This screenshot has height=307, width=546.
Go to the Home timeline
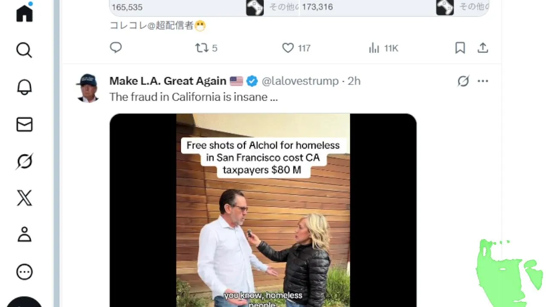tap(24, 13)
